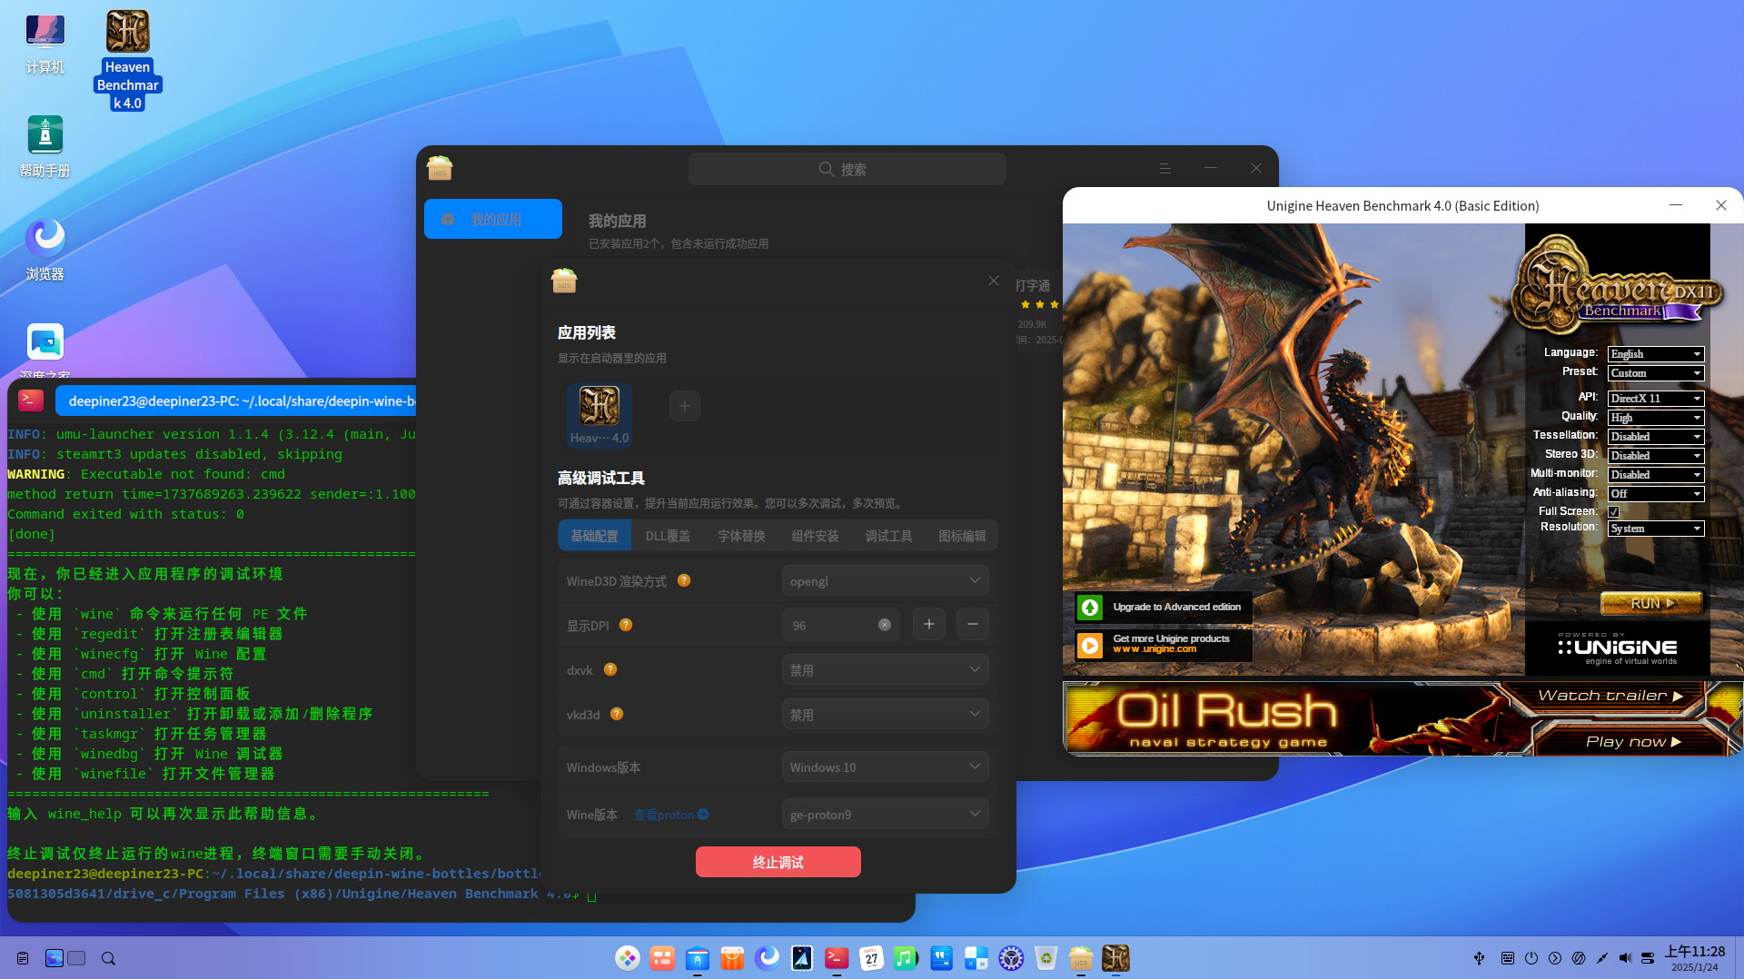This screenshot has height=979, width=1744.
Task: Open the Quality dropdown set to High
Action: pos(1655,417)
